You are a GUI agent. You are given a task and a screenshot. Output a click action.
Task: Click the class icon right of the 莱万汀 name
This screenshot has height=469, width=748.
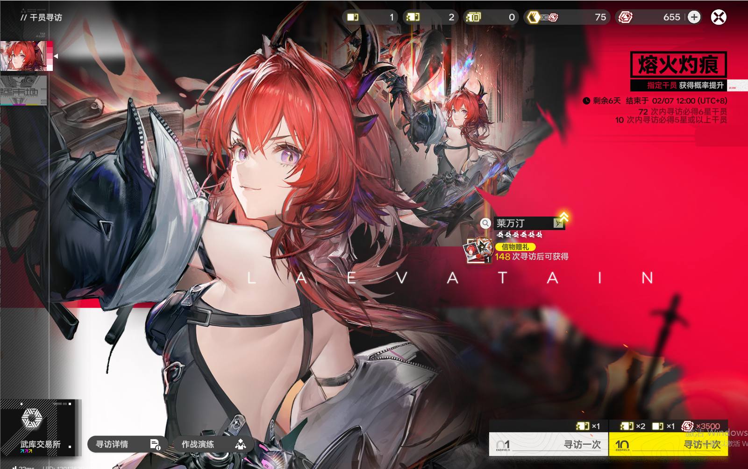[558, 224]
